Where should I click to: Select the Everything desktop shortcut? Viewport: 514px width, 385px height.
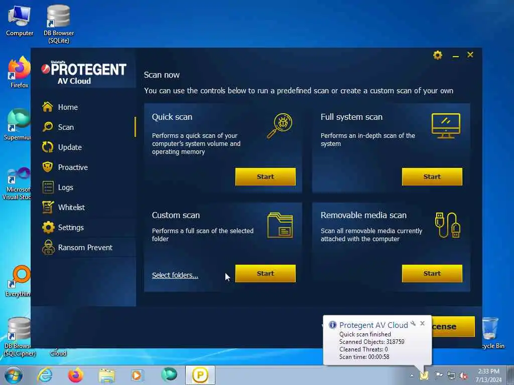coord(18,281)
